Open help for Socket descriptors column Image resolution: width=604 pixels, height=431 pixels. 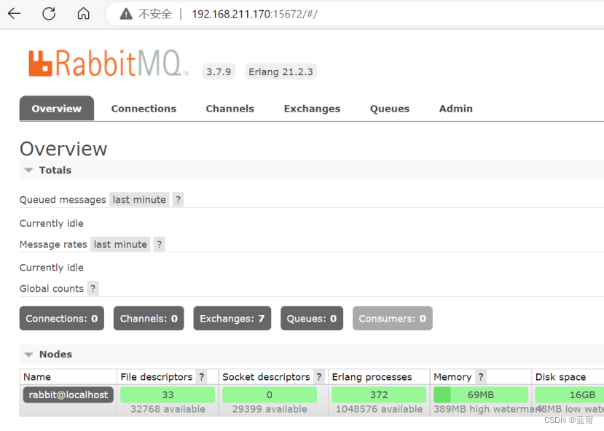coord(318,376)
